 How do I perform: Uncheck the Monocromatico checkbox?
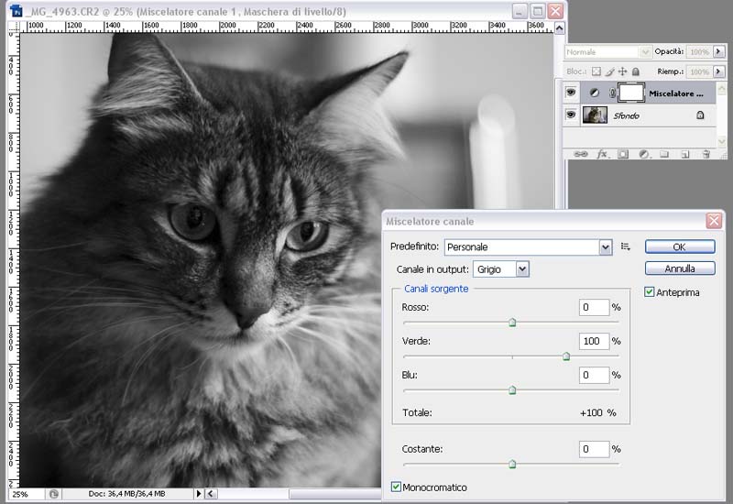(397, 487)
